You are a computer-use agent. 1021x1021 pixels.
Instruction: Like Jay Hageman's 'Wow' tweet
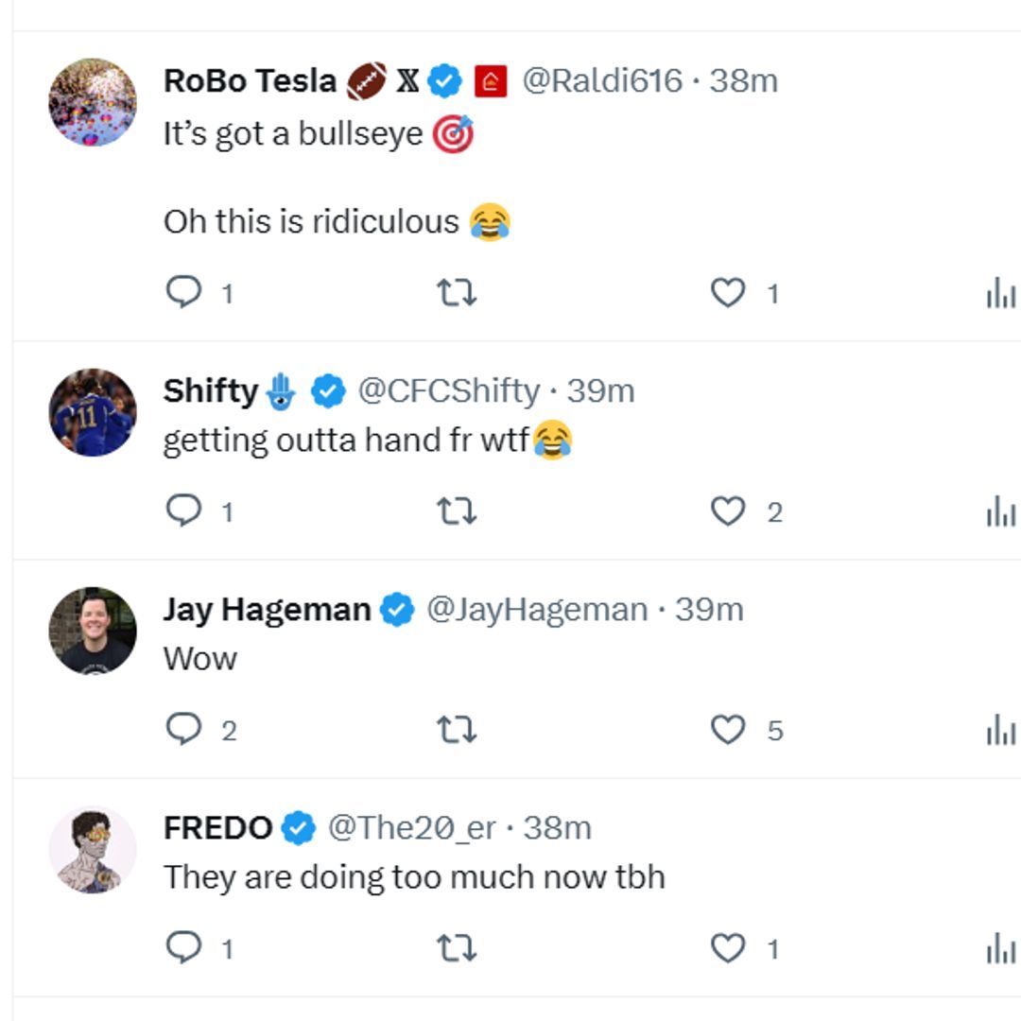(x=727, y=730)
